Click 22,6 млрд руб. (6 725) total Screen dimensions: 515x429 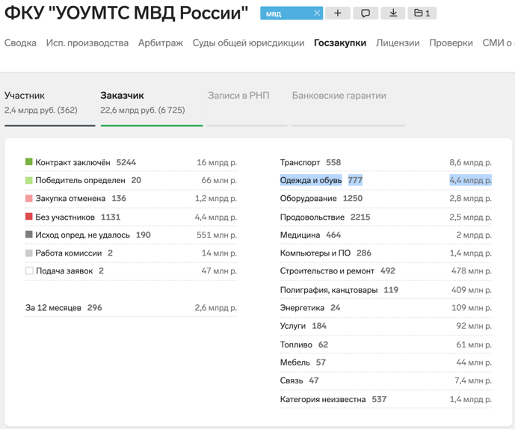tap(143, 110)
